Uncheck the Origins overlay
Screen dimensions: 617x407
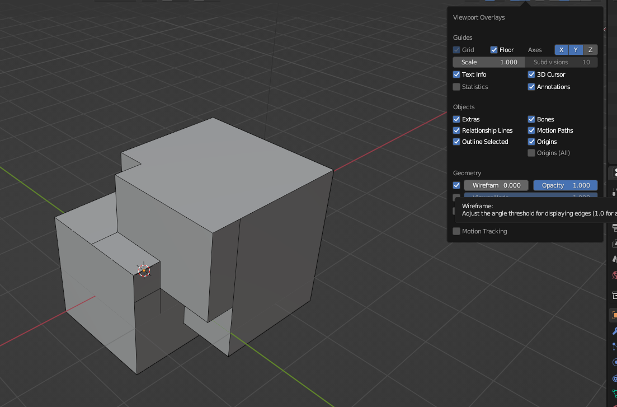tap(531, 142)
